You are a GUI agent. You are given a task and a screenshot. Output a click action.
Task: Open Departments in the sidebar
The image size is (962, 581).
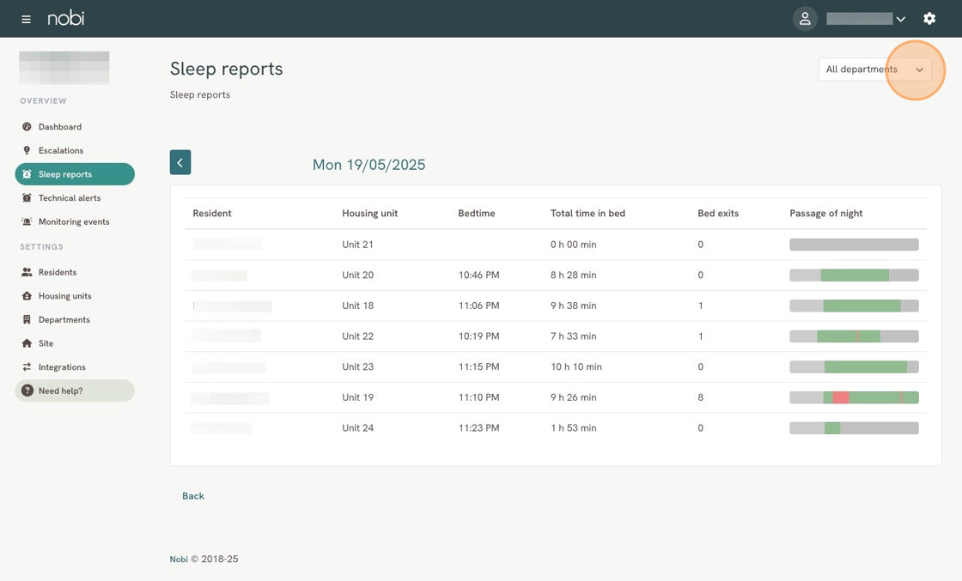(64, 319)
